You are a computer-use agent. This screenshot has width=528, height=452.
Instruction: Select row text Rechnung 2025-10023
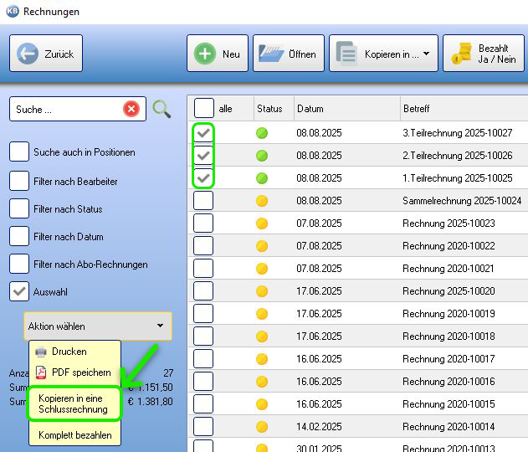449,223
